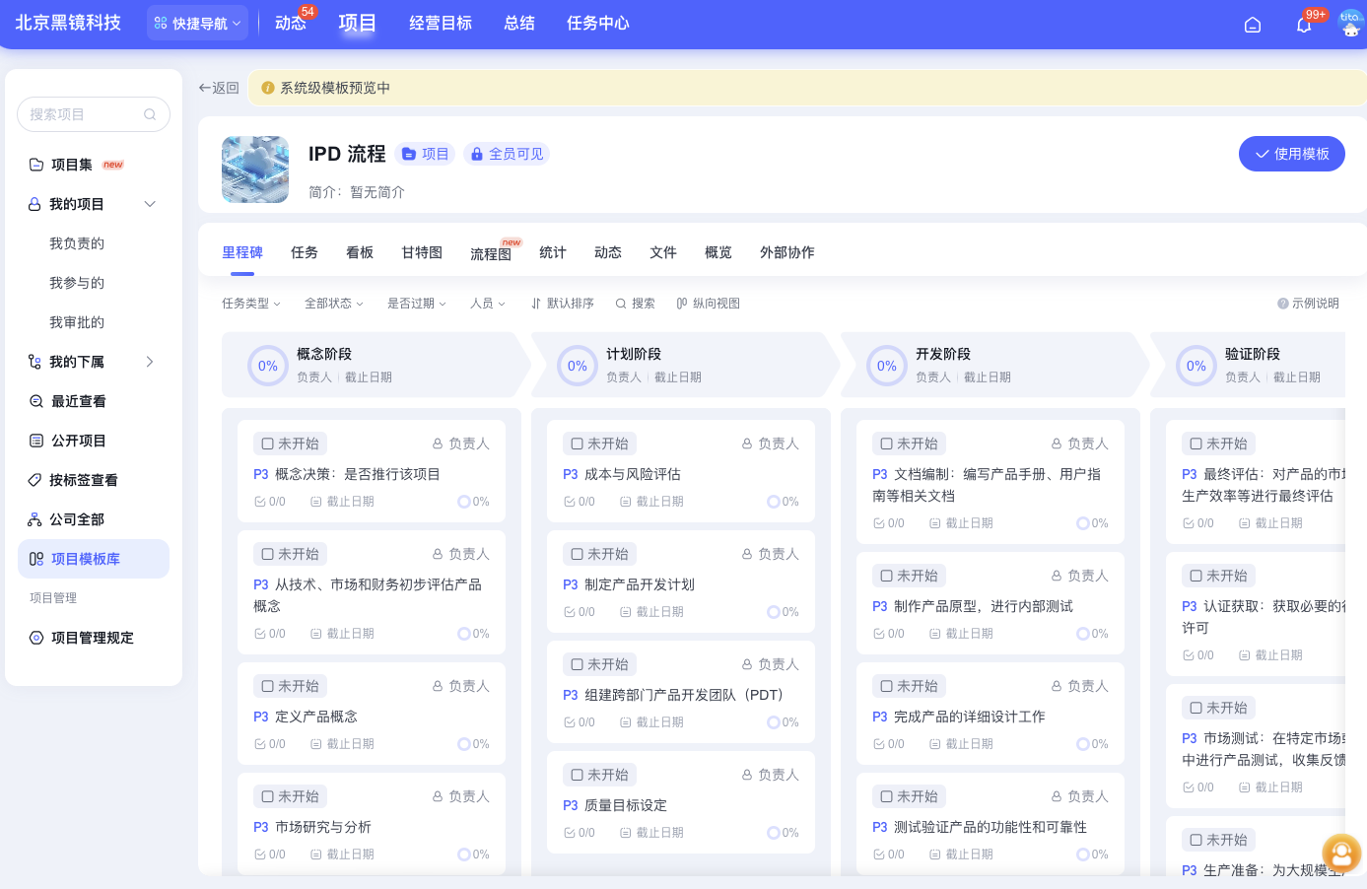
Task: Click the 使用模板 button
Action: tap(1291, 154)
